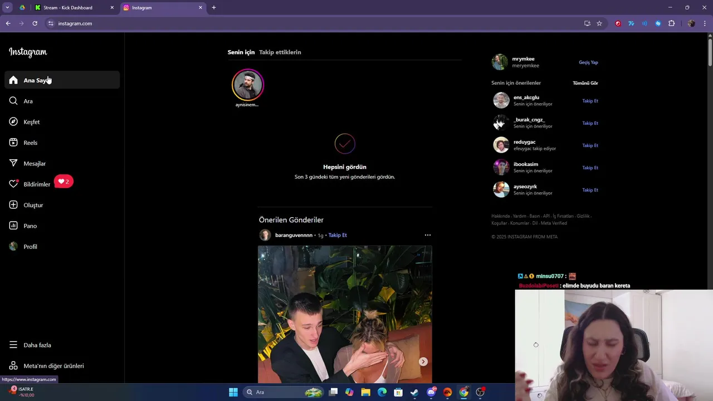Follow ayseozyrk with Takip Et
The image size is (713, 401).
point(590,190)
